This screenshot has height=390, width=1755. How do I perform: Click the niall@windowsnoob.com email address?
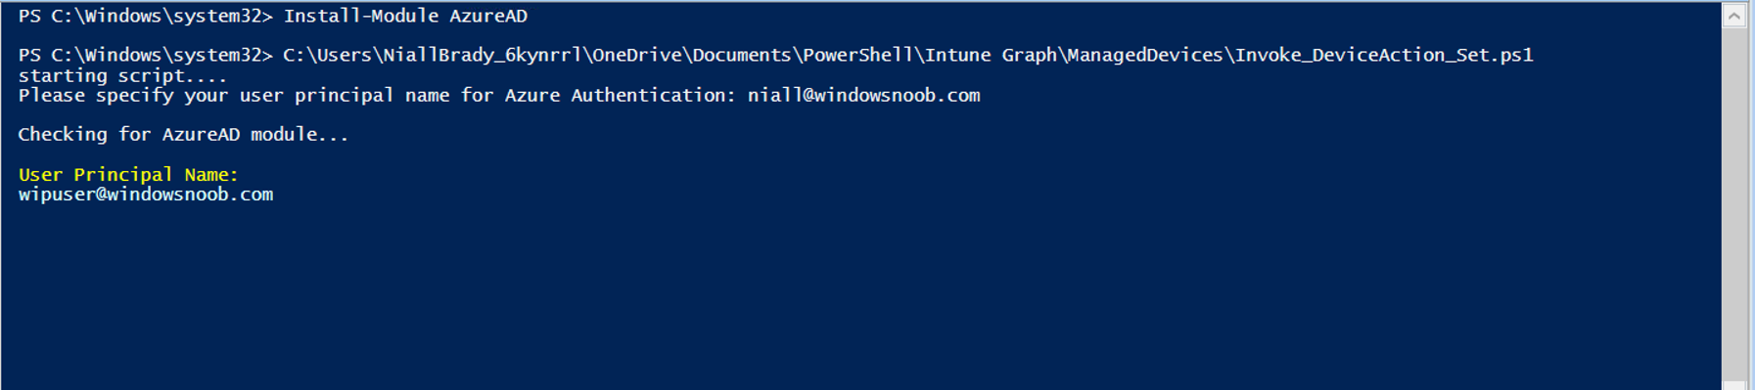click(863, 96)
